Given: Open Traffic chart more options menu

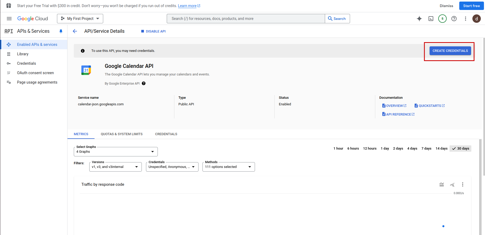Looking at the screenshot, I should 463,185.
